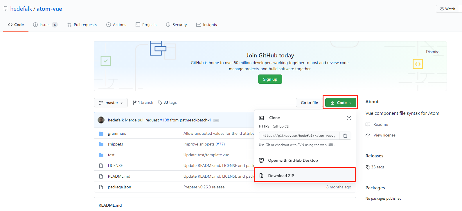
Task: Open the 33 tags link under Releases
Action: [375, 167]
